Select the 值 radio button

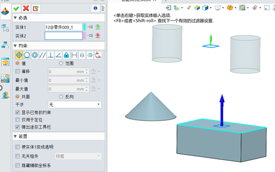pos(17,63)
